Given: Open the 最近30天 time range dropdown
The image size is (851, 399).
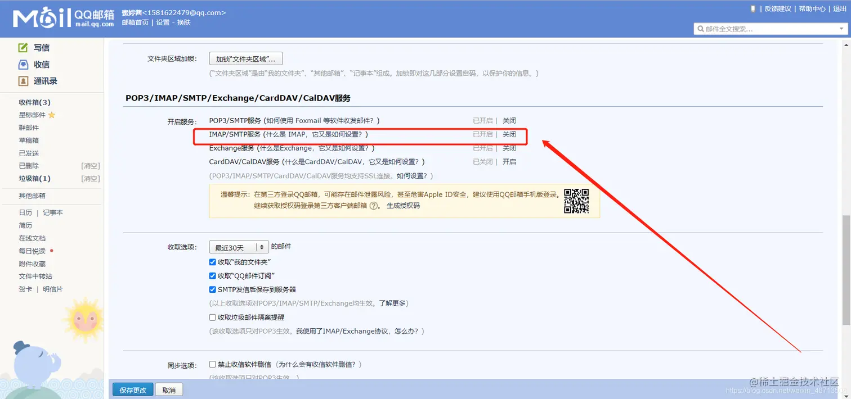Looking at the screenshot, I should (239, 247).
